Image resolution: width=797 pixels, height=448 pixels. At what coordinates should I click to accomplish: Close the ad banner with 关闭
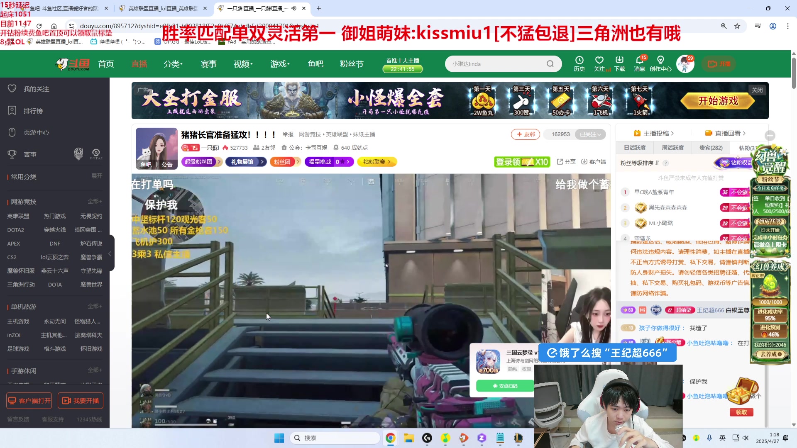click(x=757, y=90)
